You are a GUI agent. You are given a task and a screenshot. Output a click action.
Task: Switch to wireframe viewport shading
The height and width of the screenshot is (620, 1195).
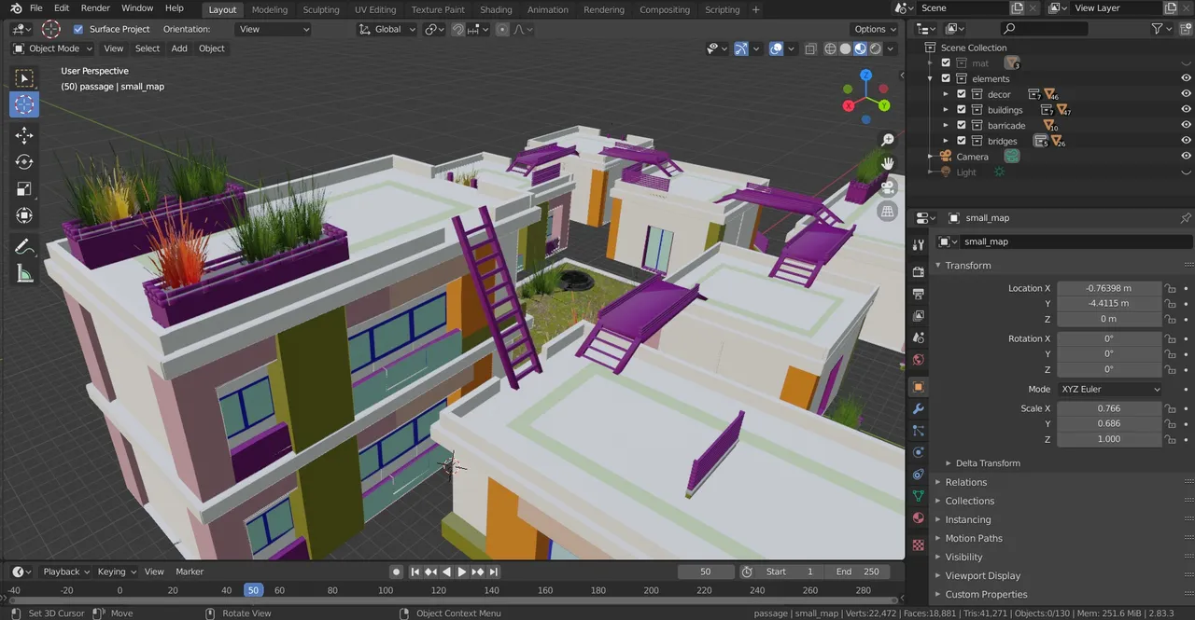click(x=830, y=48)
